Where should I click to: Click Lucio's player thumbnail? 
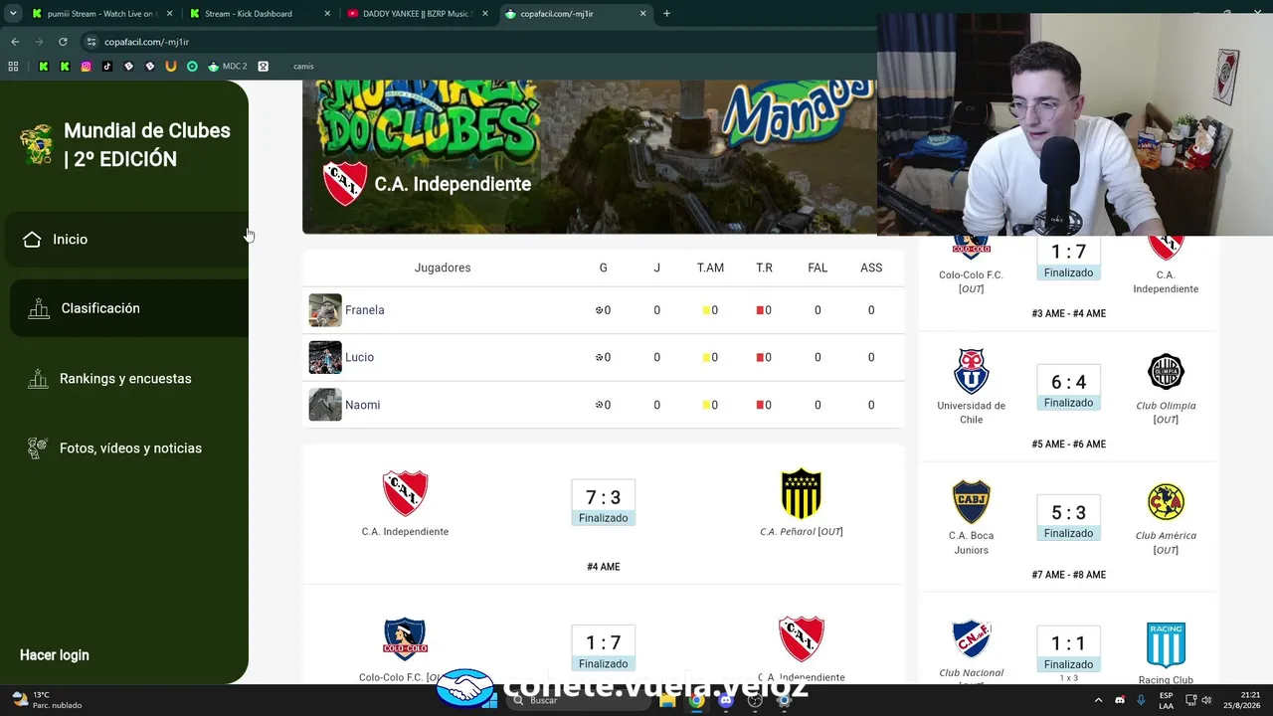[x=325, y=357]
